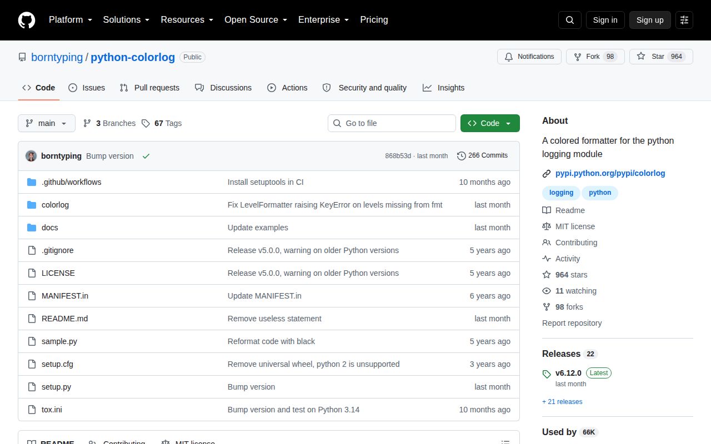Screen dimensions: 711x444
Task: Click the Go to file search field
Action: [x=392, y=123]
